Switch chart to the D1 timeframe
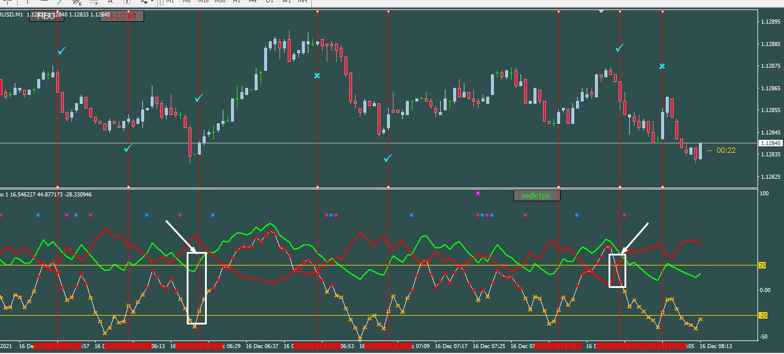The height and width of the screenshot is (354, 784). click(x=269, y=2)
